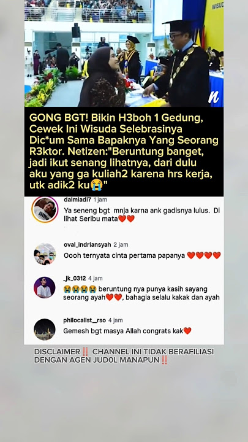
Task: Open dalmiadi7's profile picture
Action: (x=45, y=210)
